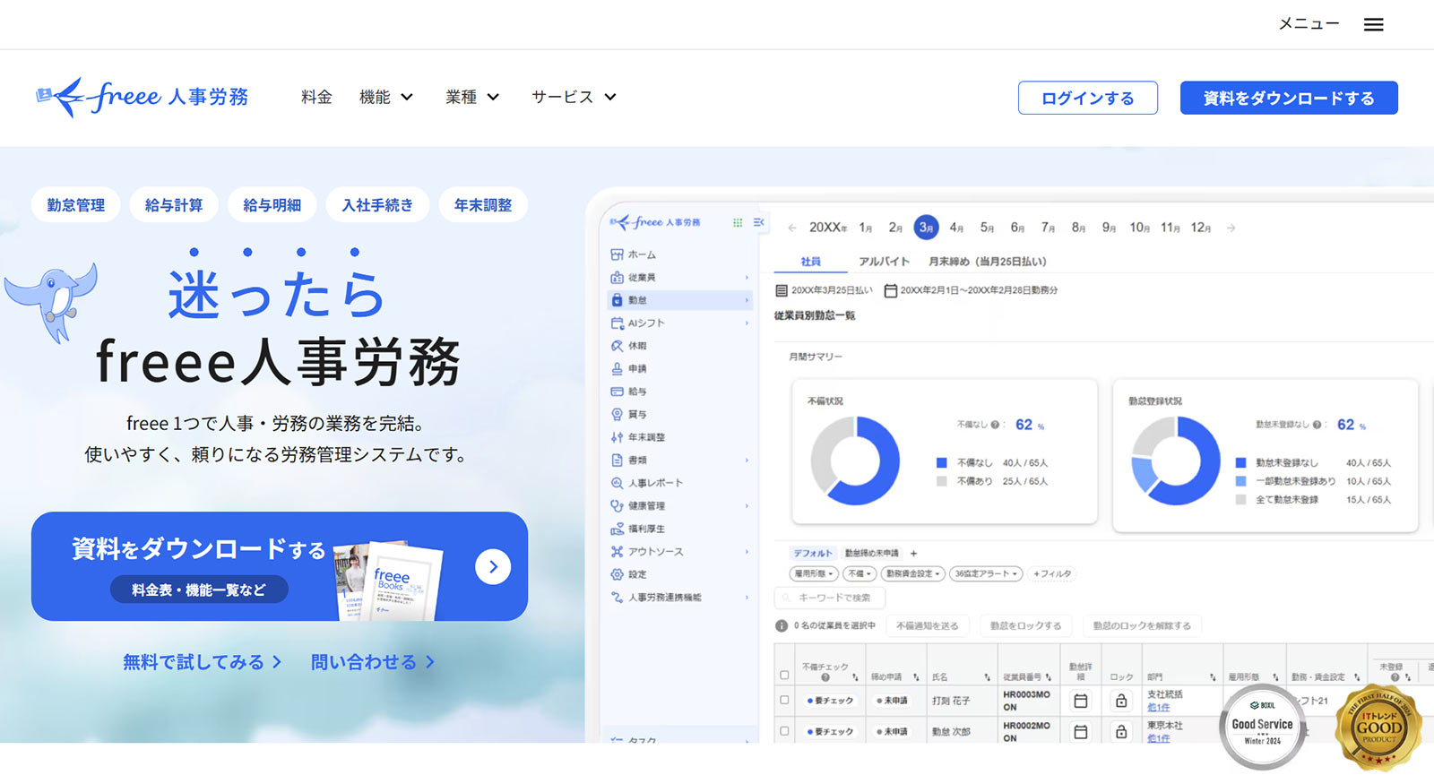Expand the 従業員 sidebar chevron
This screenshot has width=1434, height=775.
tap(747, 278)
